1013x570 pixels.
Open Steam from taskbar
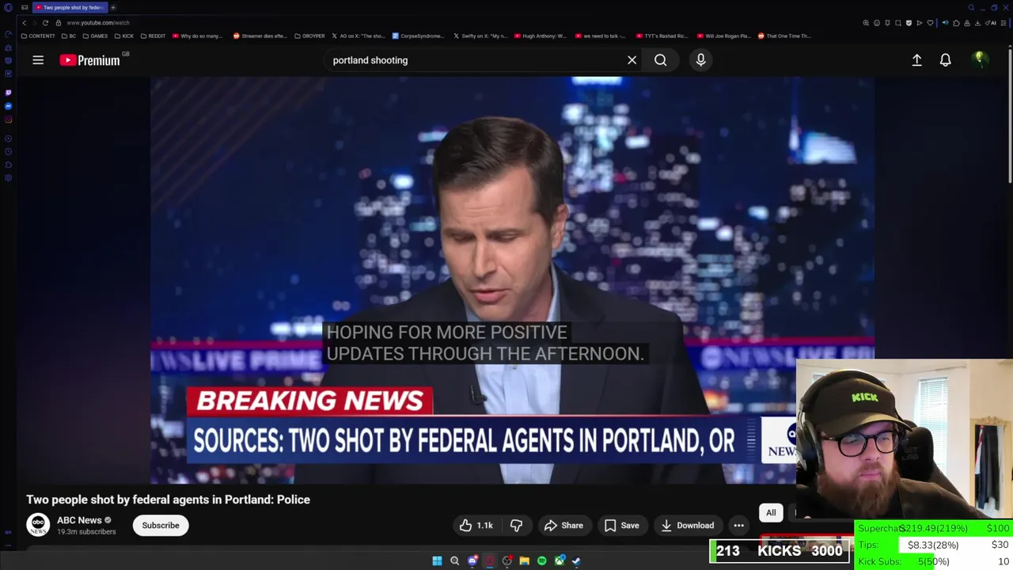pos(576,560)
